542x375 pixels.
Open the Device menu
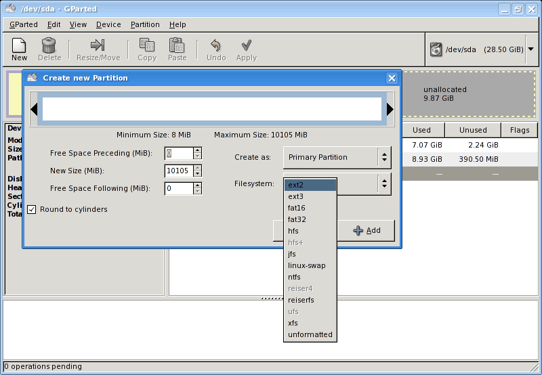click(x=108, y=24)
